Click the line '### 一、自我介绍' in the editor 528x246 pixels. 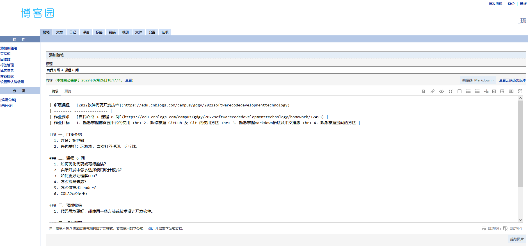click(66, 135)
